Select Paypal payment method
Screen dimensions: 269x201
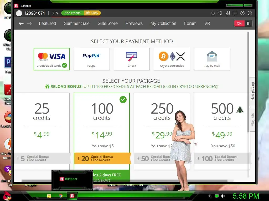click(x=92, y=59)
